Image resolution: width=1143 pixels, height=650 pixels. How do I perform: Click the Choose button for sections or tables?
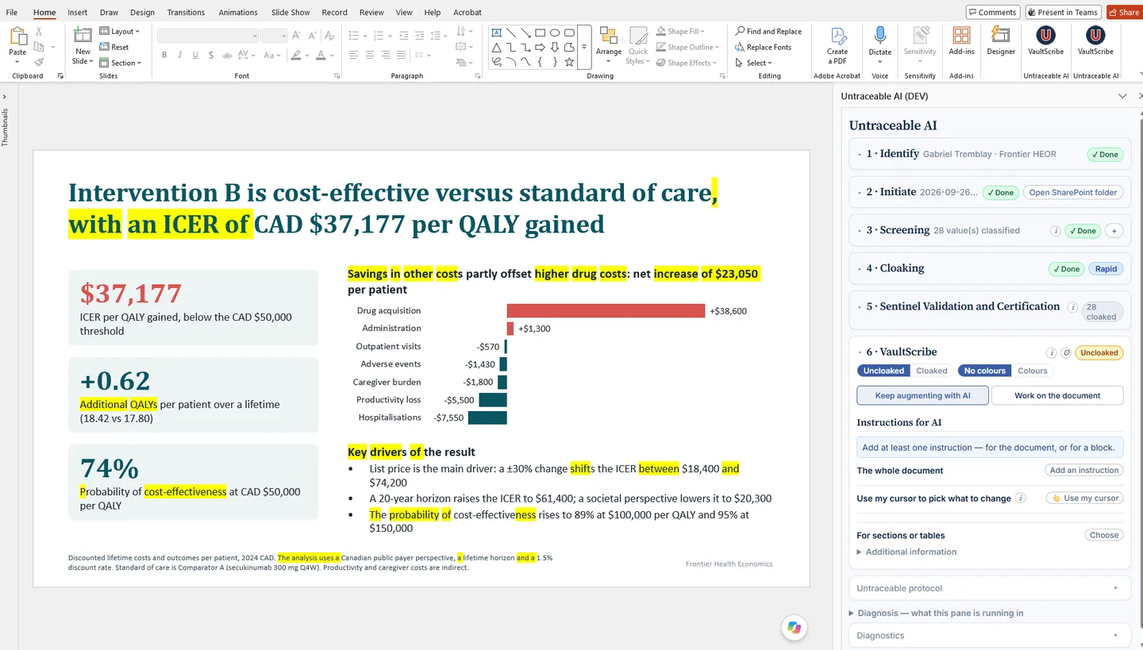pos(1103,535)
